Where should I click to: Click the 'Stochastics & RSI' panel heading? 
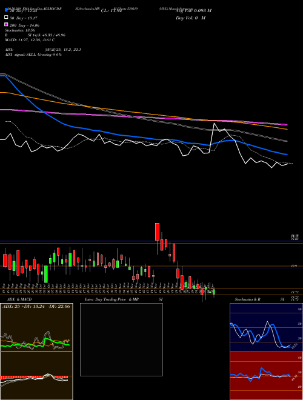(259, 299)
